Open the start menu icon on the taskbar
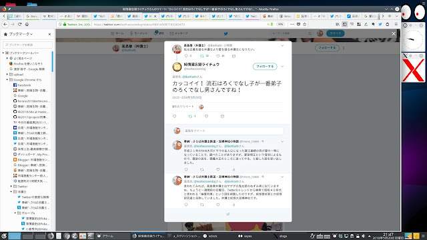Image resolution: width=427 pixels, height=240 pixels. tap(3, 236)
